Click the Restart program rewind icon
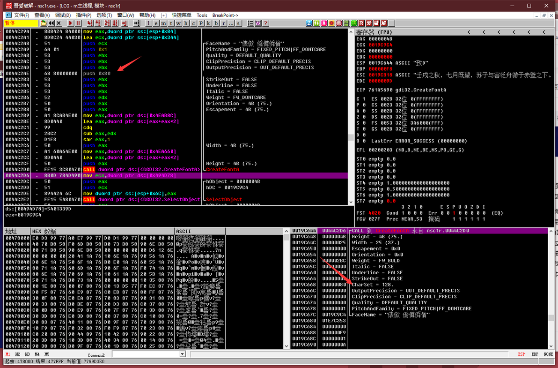The height and width of the screenshot is (368, 558). tap(51, 23)
